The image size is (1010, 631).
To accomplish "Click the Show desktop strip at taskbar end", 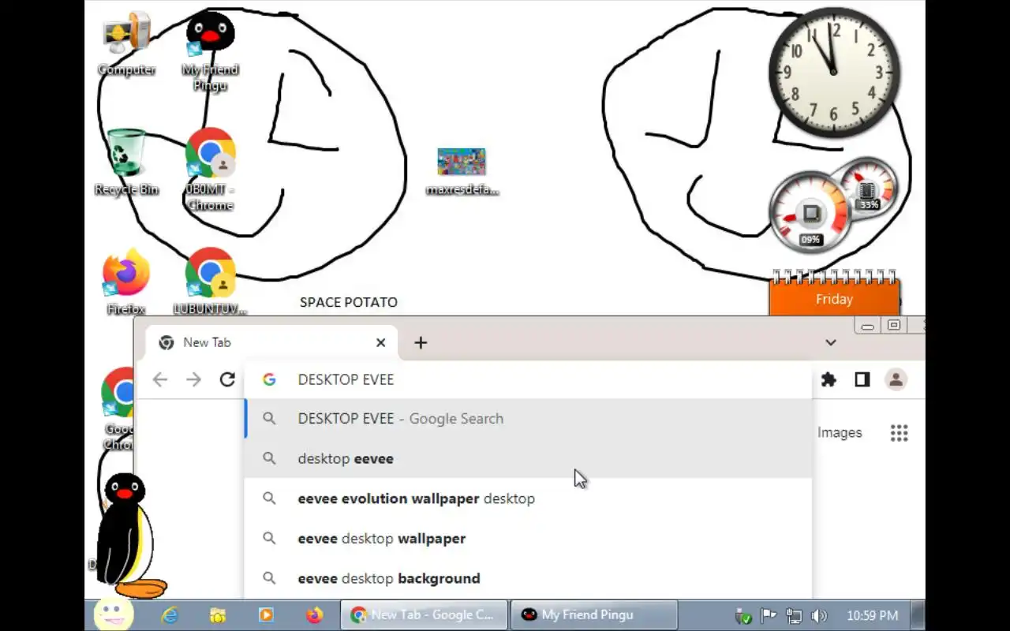I will pos(918,614).
